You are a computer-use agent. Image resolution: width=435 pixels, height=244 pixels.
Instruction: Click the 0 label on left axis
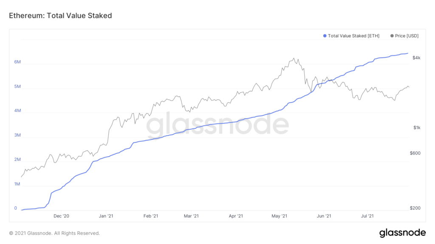16,208
